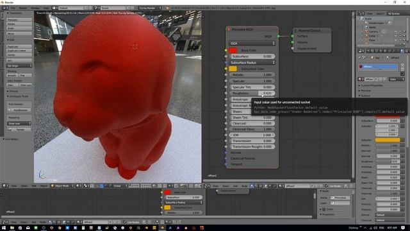Click the Blender icon in the taskbar
Viewport: 410px width, 231px height.
(x=162, y=228)
